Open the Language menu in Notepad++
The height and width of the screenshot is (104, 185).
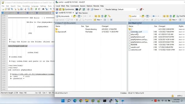pos(35,6)
